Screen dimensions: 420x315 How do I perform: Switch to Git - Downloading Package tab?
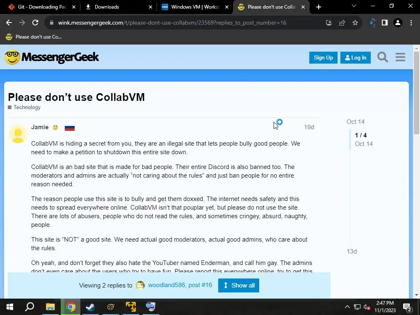pyautogui.click(x=37, y=7)
